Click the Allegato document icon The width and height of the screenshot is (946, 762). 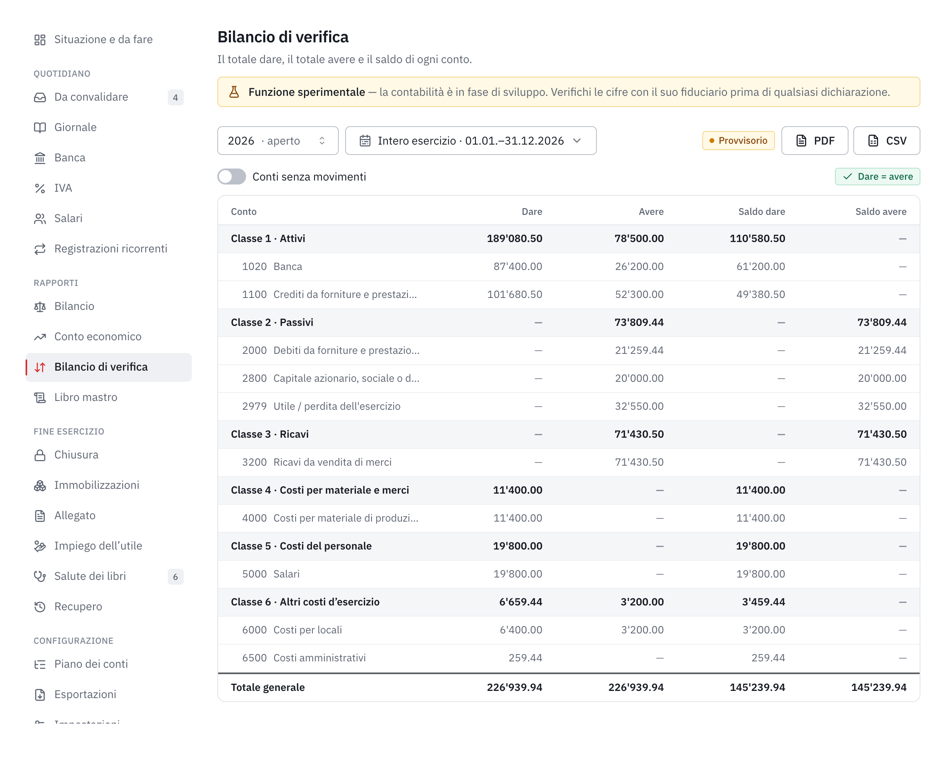click(x=40, y=515)
